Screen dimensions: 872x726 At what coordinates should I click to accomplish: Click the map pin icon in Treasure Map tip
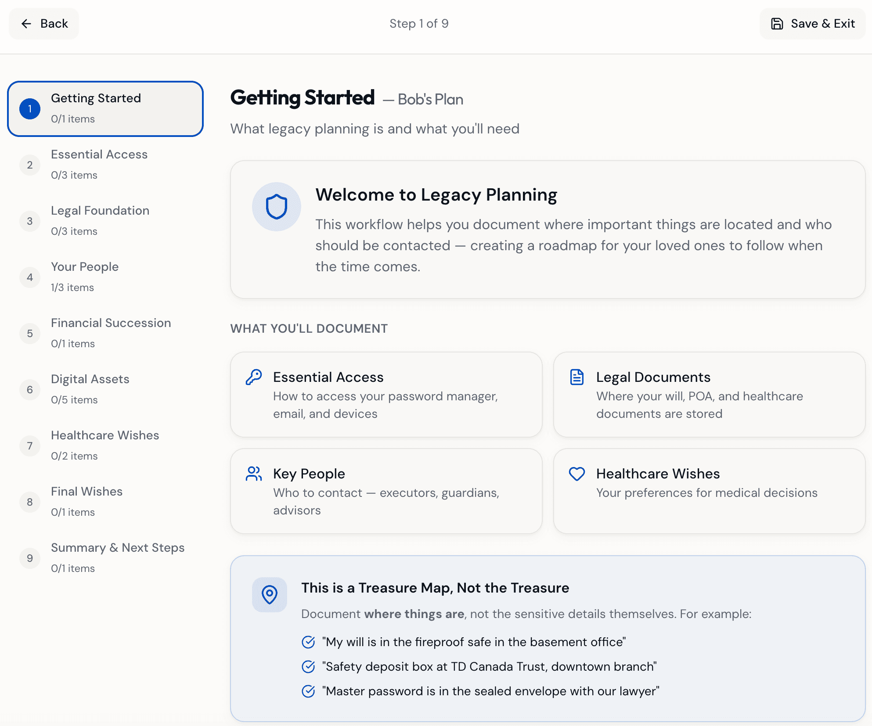[269, 595]
